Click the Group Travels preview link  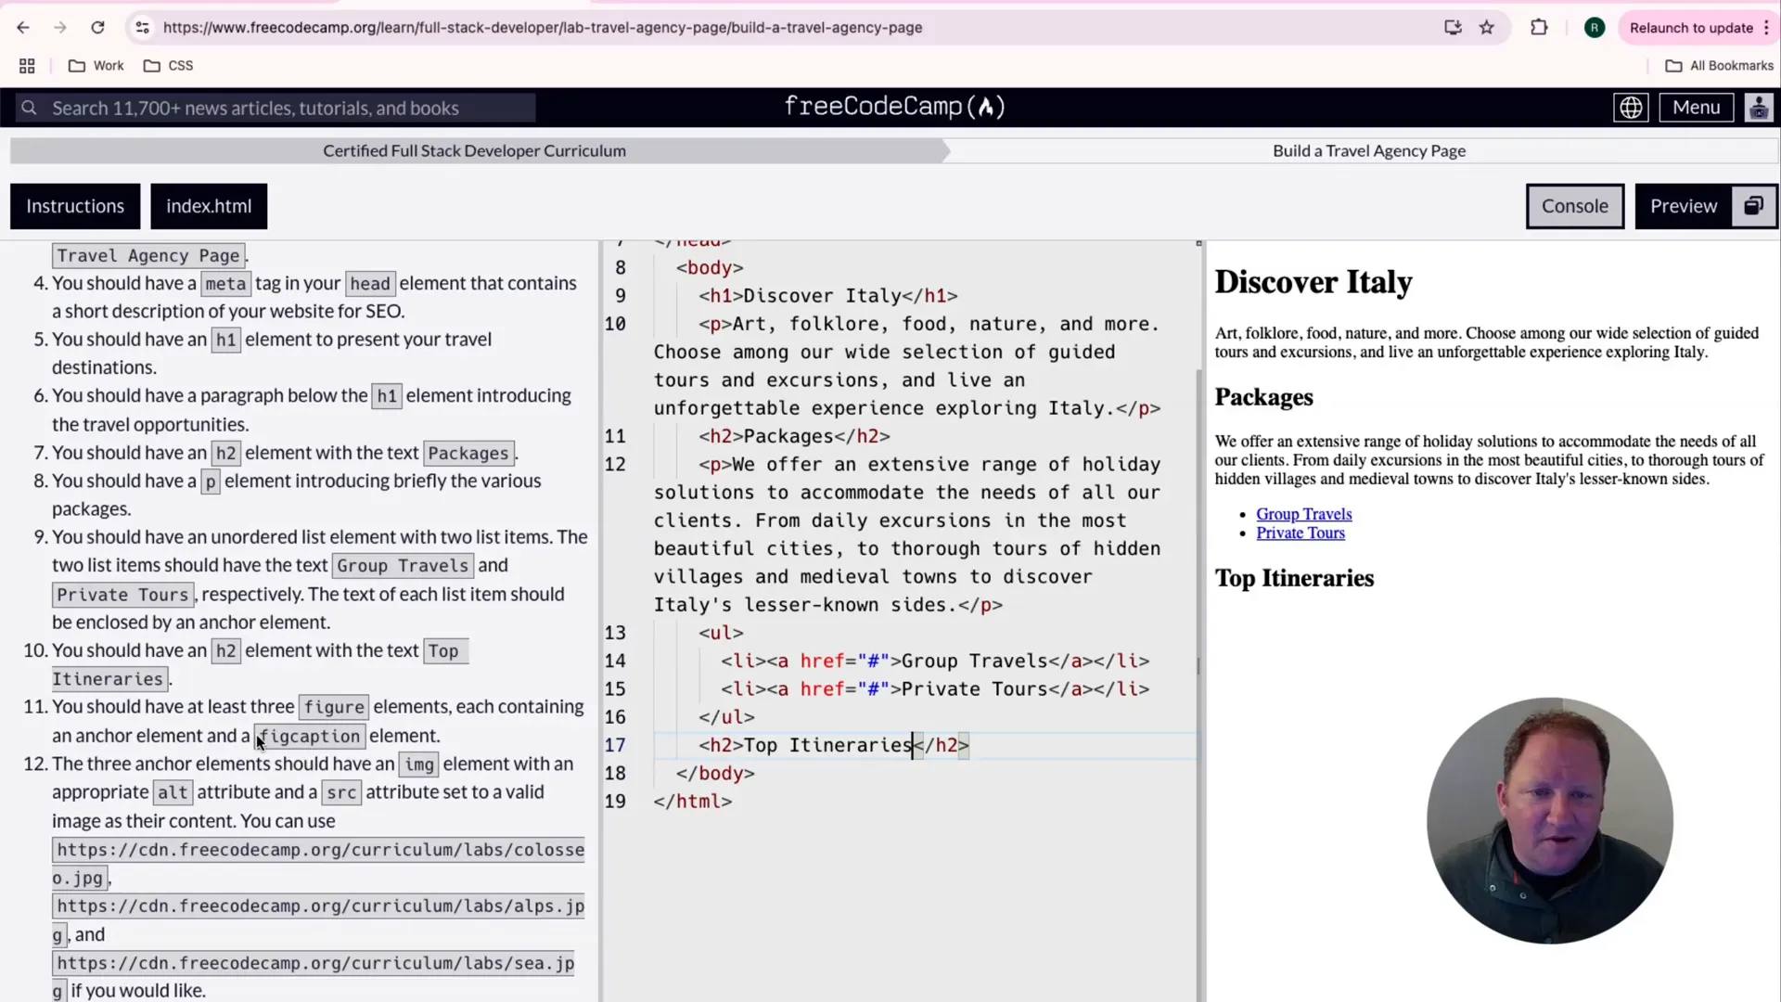tap(1303, 514)
